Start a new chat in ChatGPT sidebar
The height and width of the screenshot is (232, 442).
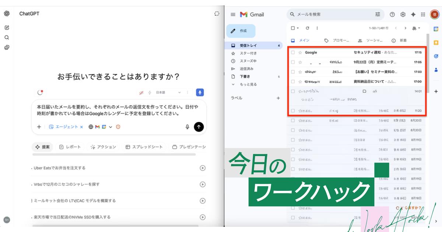tap(7, 28)
